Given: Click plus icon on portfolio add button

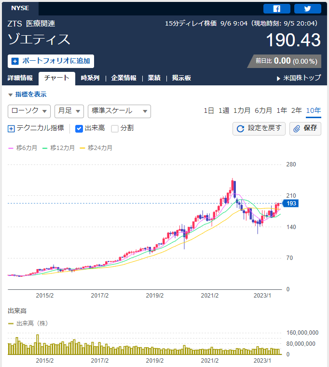Looking at the screenshot, I should (x=15, y=61).
